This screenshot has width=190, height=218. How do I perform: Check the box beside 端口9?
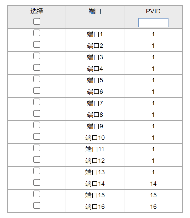37,125
